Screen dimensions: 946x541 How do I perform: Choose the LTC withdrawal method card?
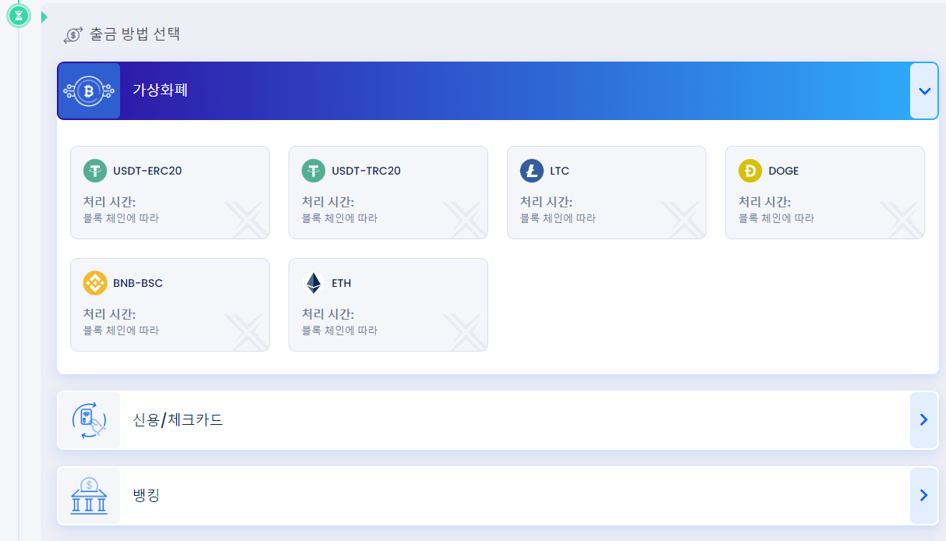coord(607,193)
